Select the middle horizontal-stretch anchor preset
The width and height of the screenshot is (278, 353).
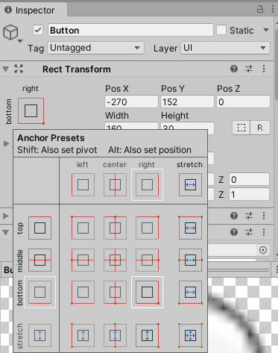pos(190,260)
